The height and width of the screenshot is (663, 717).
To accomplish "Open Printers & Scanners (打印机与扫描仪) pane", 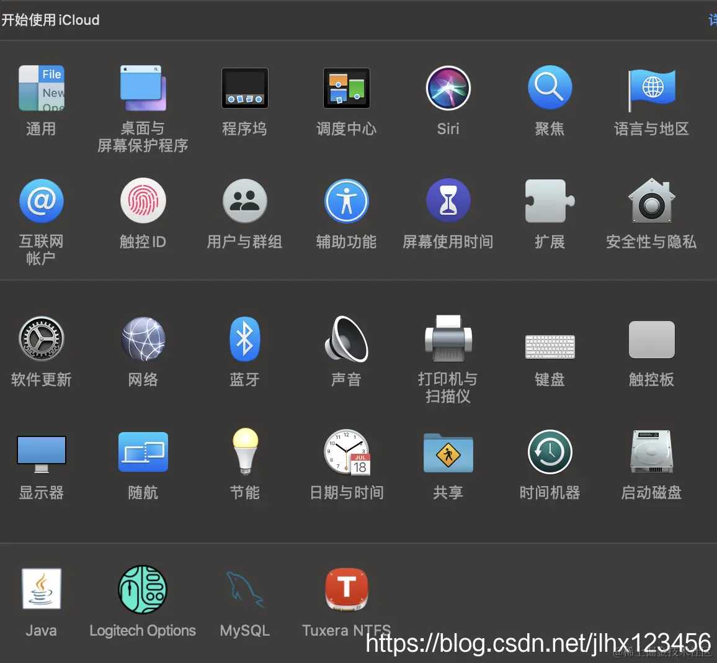I will point(448,339).
